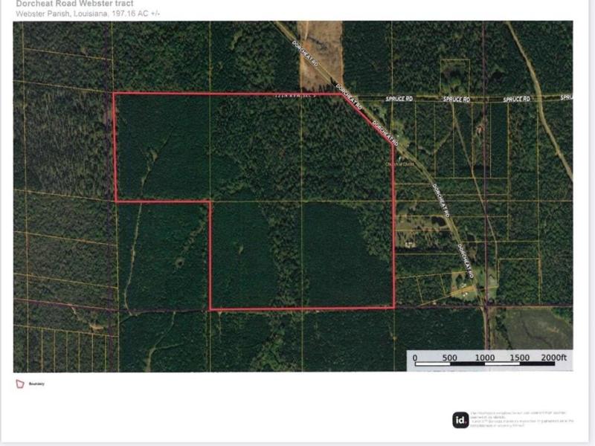The width and height of the screenshot is (595, 446).
Task: Click the partial Spruce Rd label at the map's right edge
Action: (566, 97)
